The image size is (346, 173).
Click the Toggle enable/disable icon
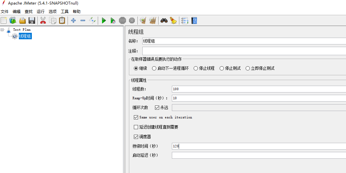coord(92,21)
